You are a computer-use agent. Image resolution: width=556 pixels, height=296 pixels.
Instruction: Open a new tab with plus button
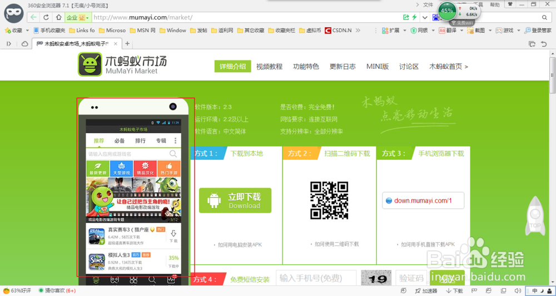pyautogui.click(x=127, y=44)
